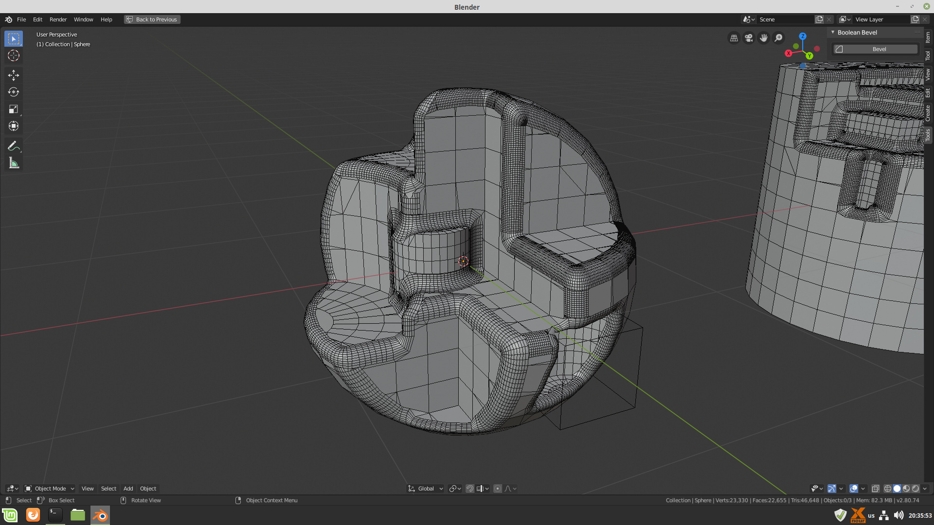Toggle viewport gizmos display
The height and width of the screenshot is (525, 934).
click(832, 489)
